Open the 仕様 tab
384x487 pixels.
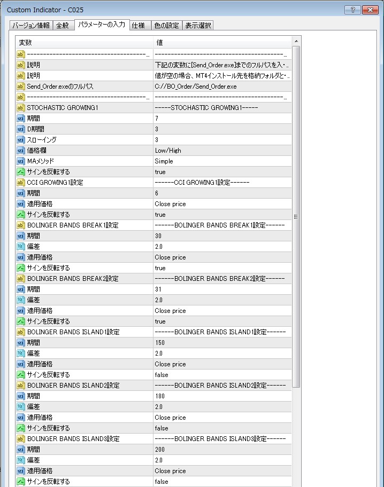tap(140, 26)
